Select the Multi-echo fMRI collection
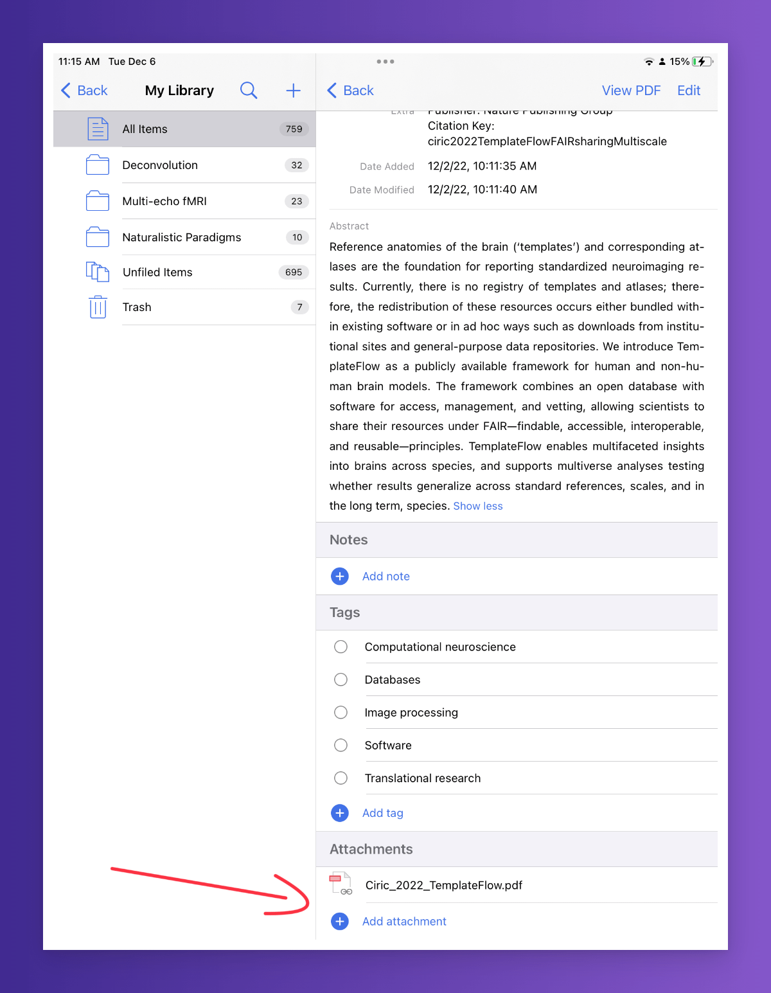Screen dimensions: 771x993 tap(164, 201)
